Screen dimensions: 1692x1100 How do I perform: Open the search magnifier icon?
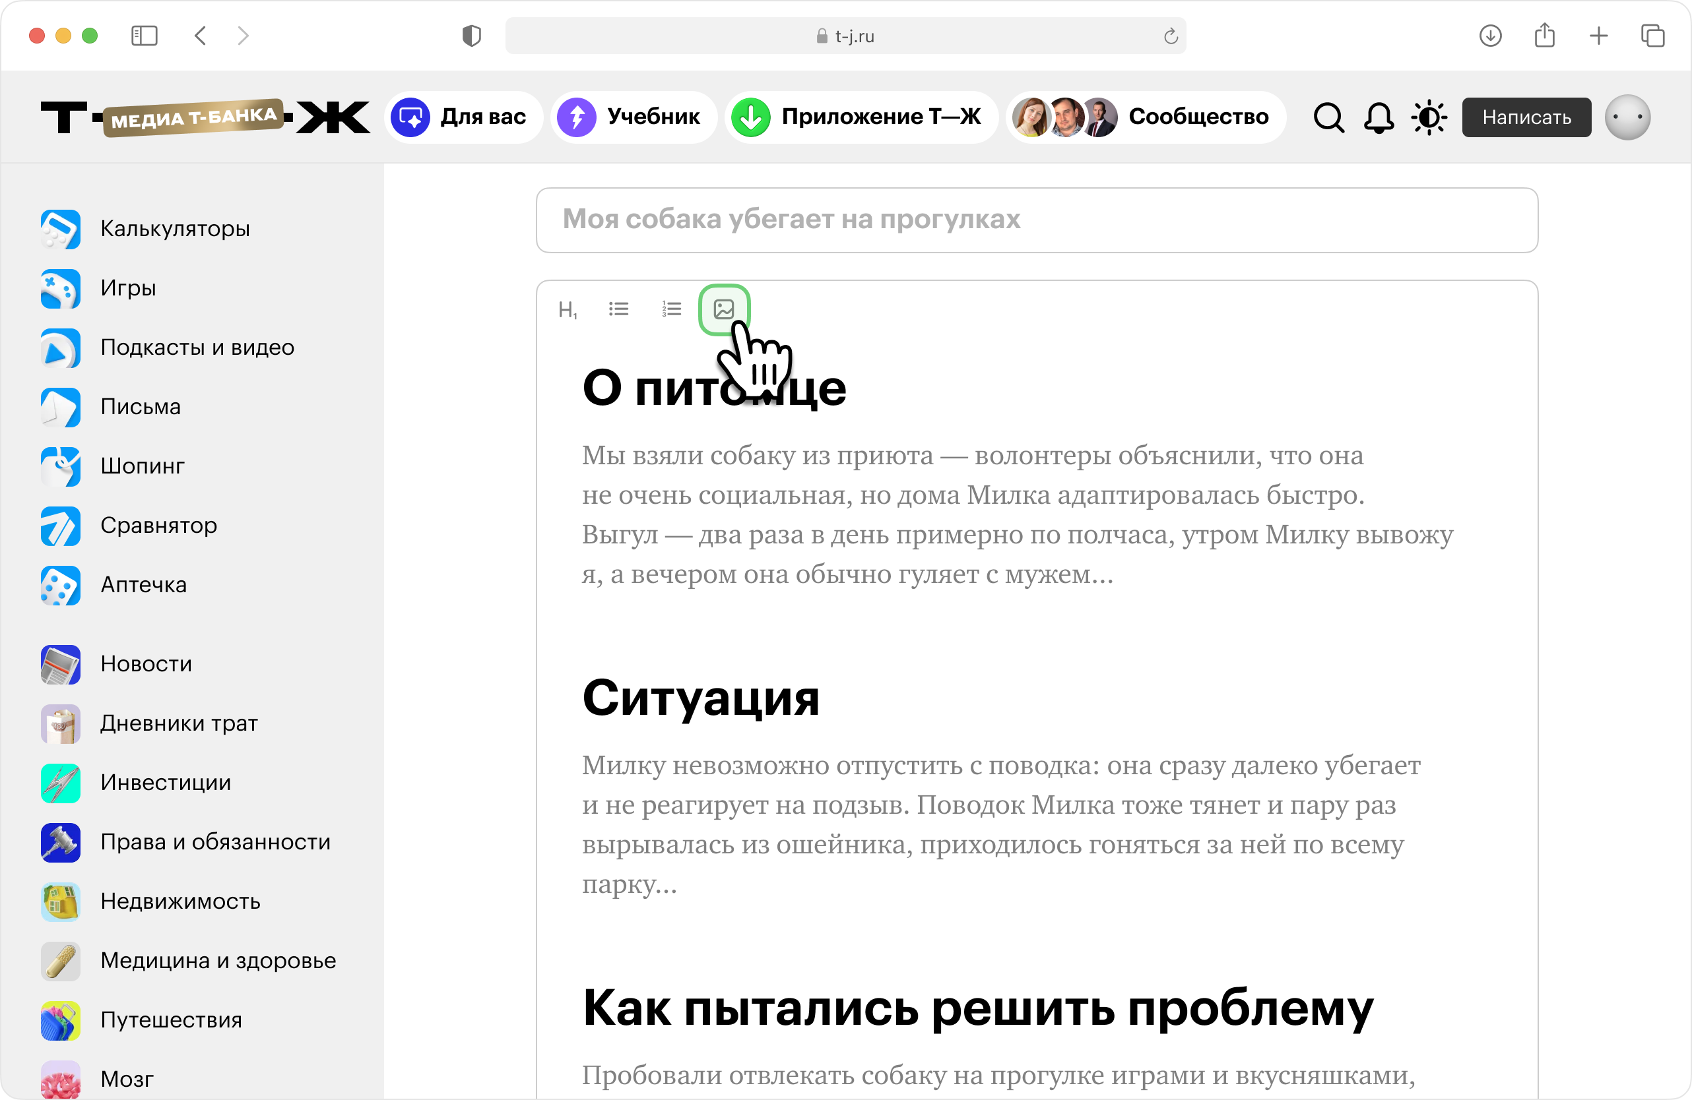click(1328, 117)
